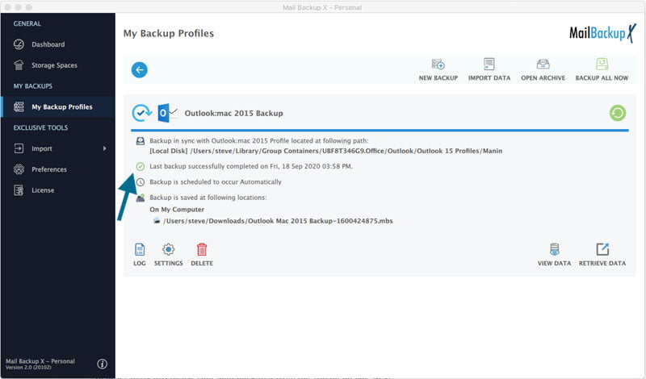
Task: Click the info icon at sidebar bottom
Action: tap(103, 364)
